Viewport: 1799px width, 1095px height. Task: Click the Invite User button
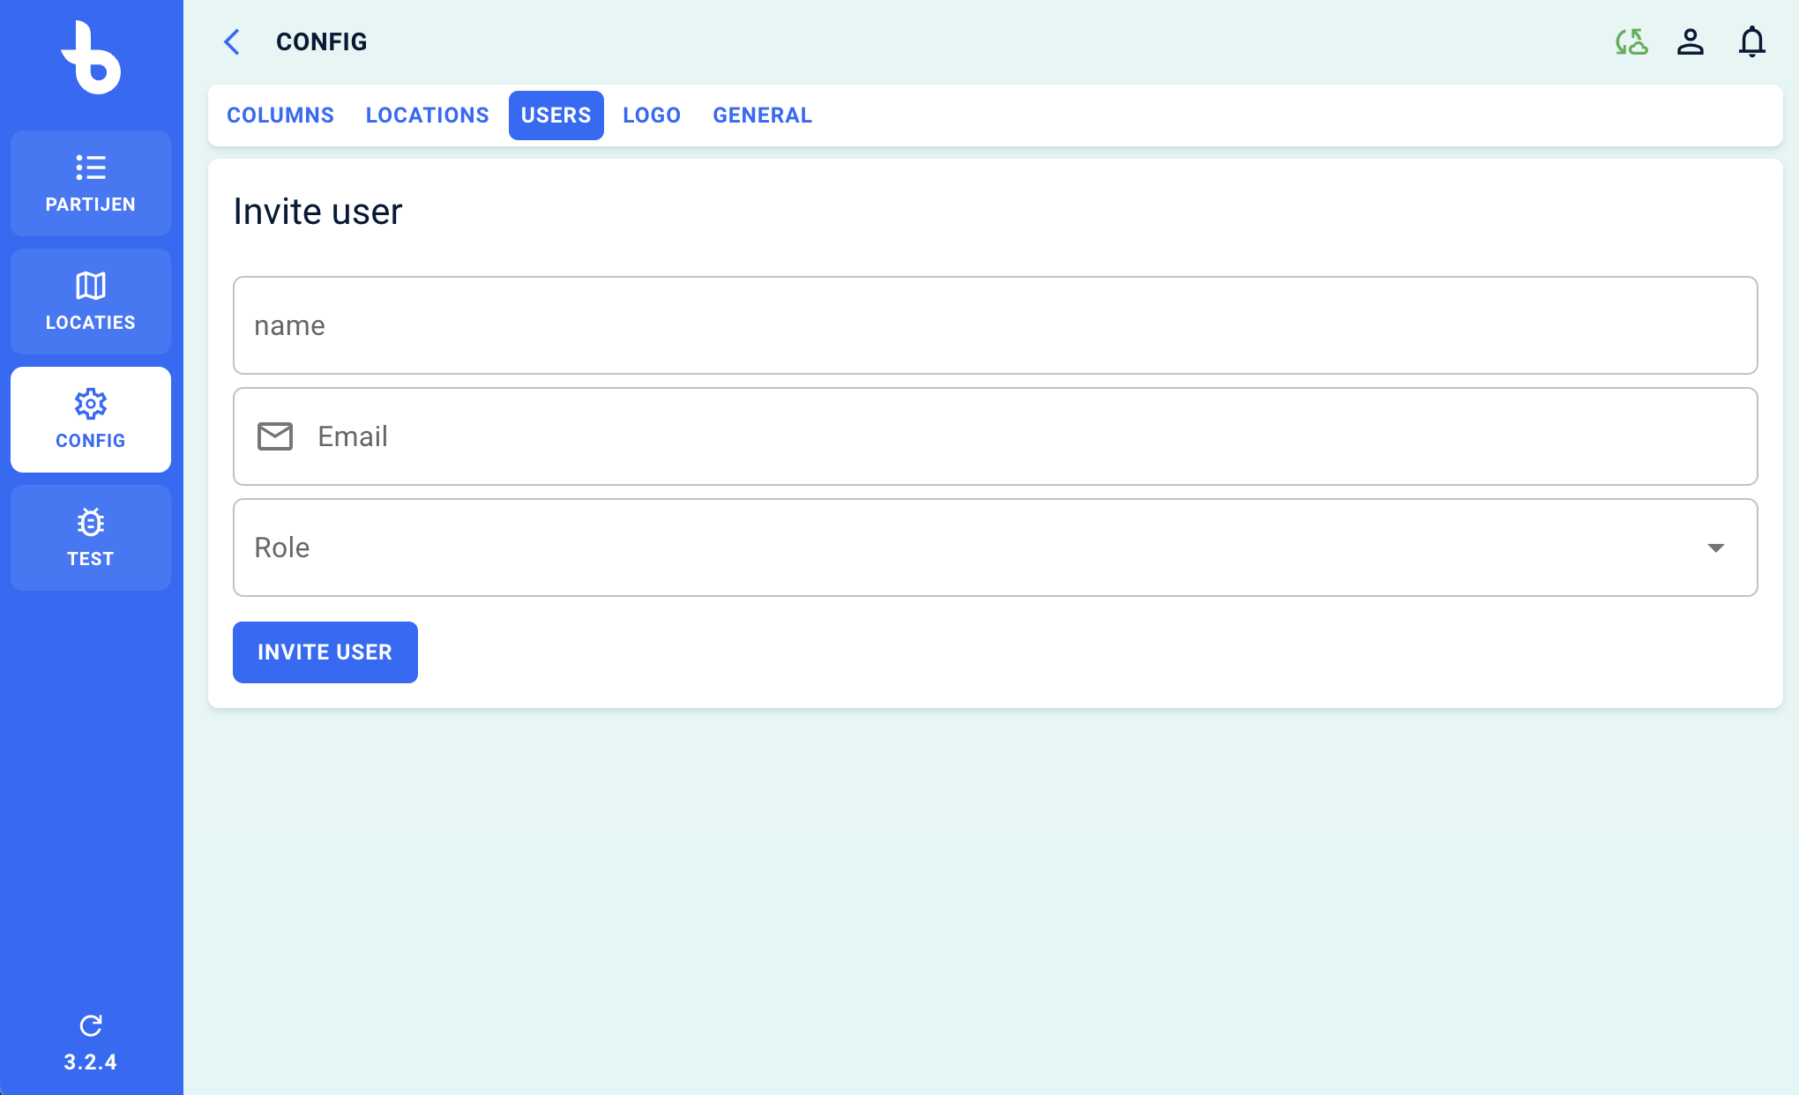click(x=325, y=652)
